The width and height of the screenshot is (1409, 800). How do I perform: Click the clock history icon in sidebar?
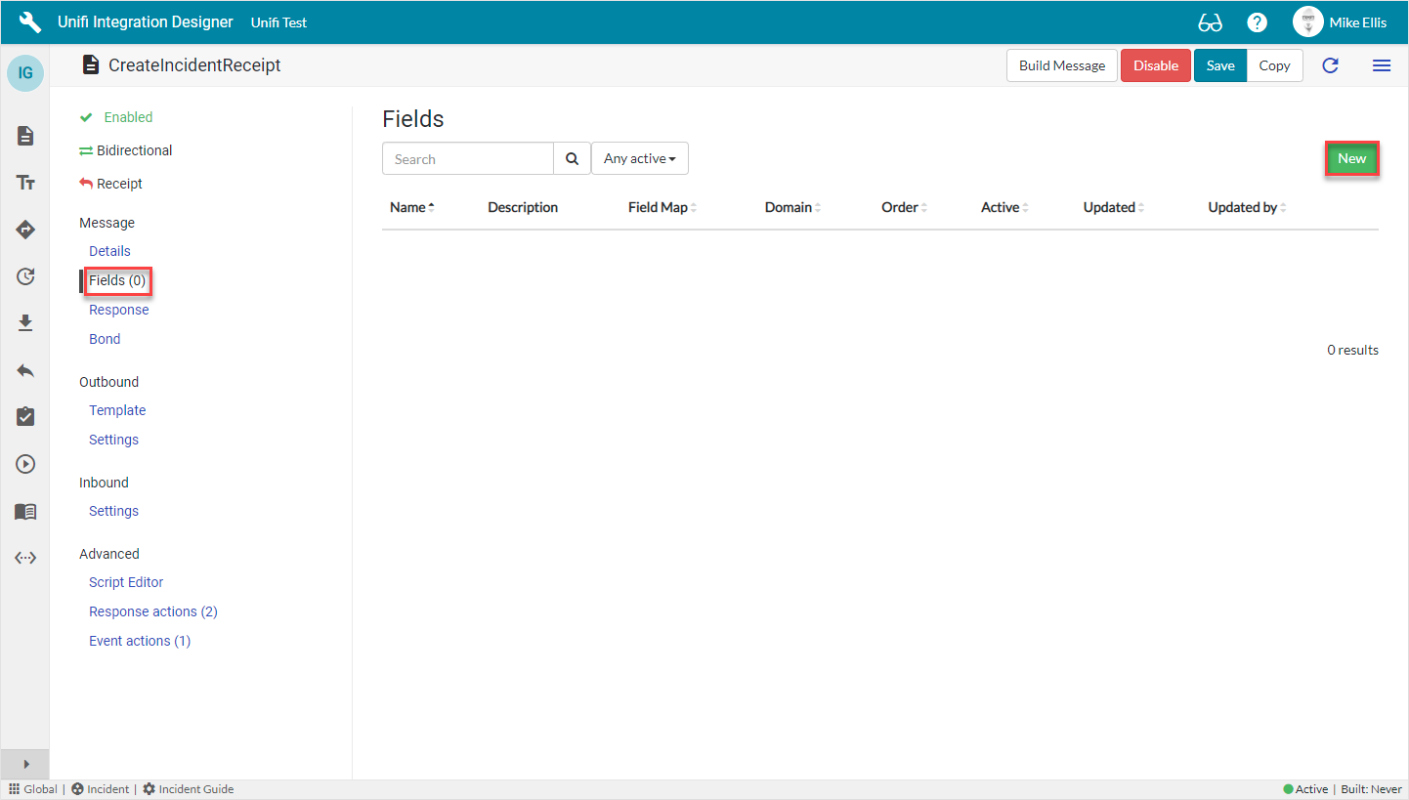pyautogui.click(x=24, y=276)
